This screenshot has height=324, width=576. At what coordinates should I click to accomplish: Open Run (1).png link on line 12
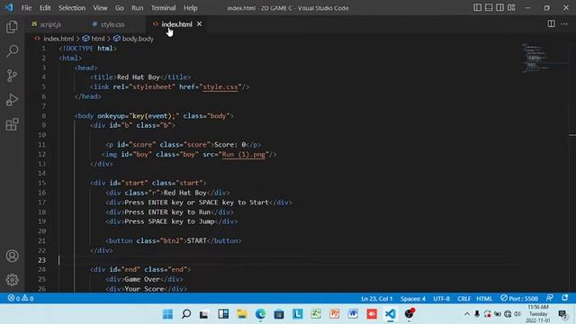pos(244,154)
